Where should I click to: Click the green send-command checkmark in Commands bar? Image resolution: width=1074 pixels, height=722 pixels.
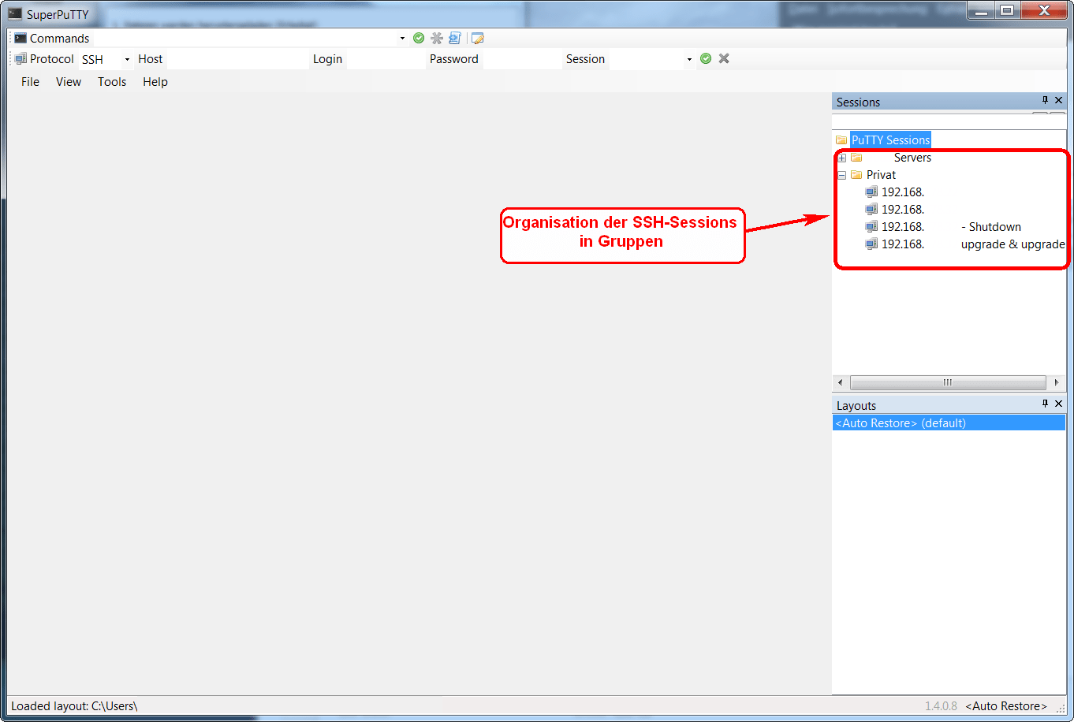419,38
